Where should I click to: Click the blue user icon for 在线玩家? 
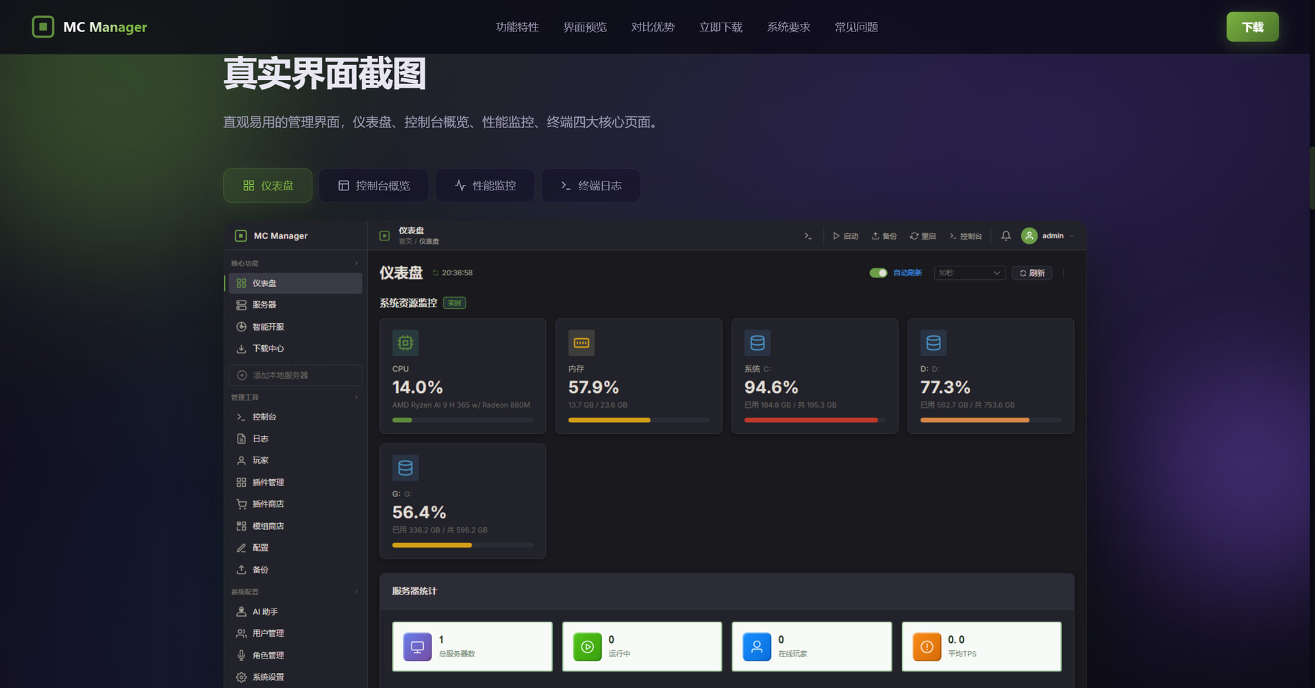point(757,647)
